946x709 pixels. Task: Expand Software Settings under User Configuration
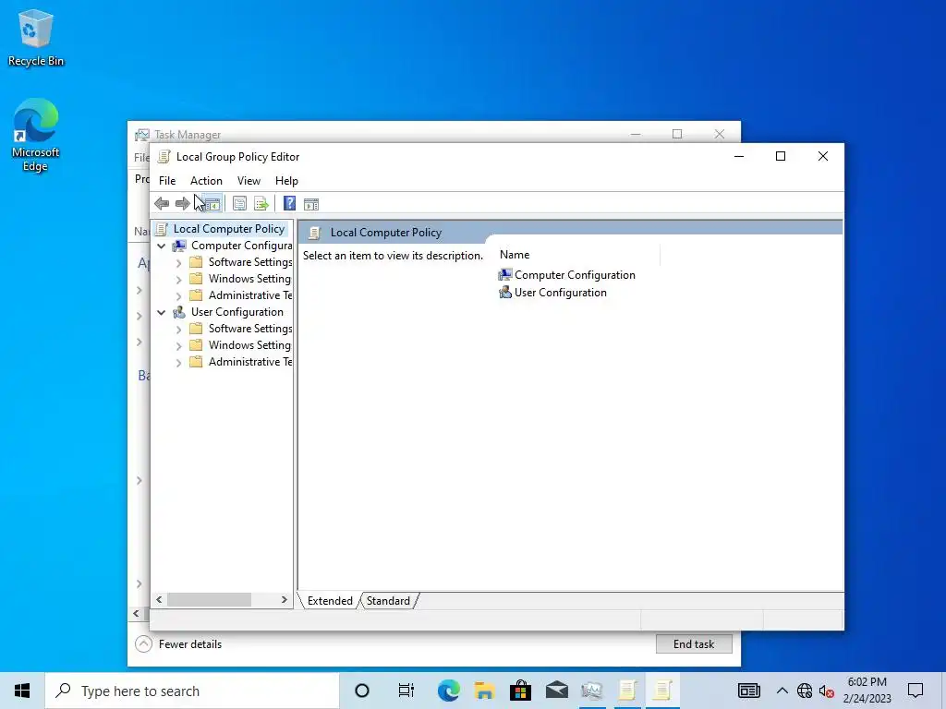tap(178, 330)
